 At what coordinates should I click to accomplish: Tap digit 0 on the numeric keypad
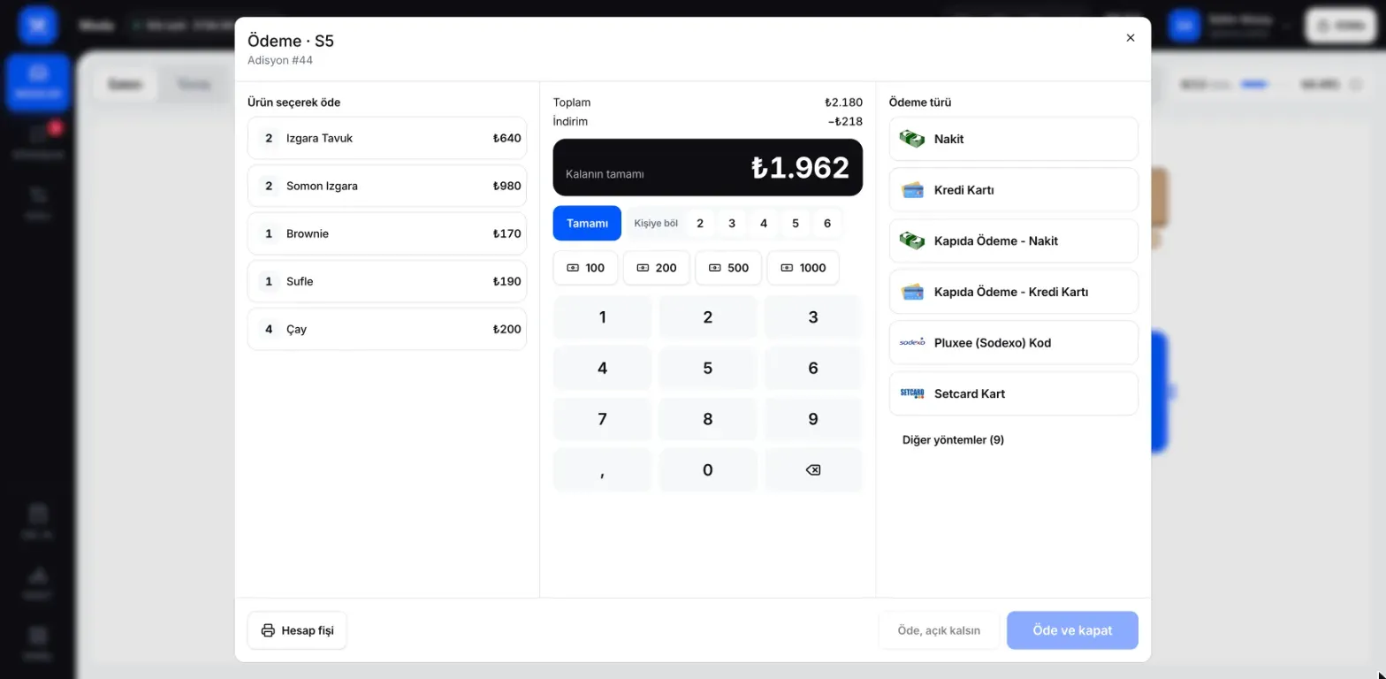point(708,470)
